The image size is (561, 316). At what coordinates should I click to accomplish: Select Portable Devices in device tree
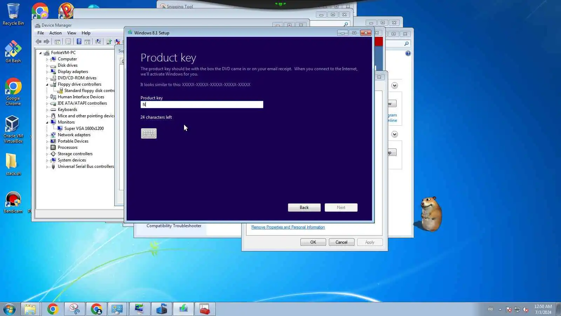coord(73,141)
